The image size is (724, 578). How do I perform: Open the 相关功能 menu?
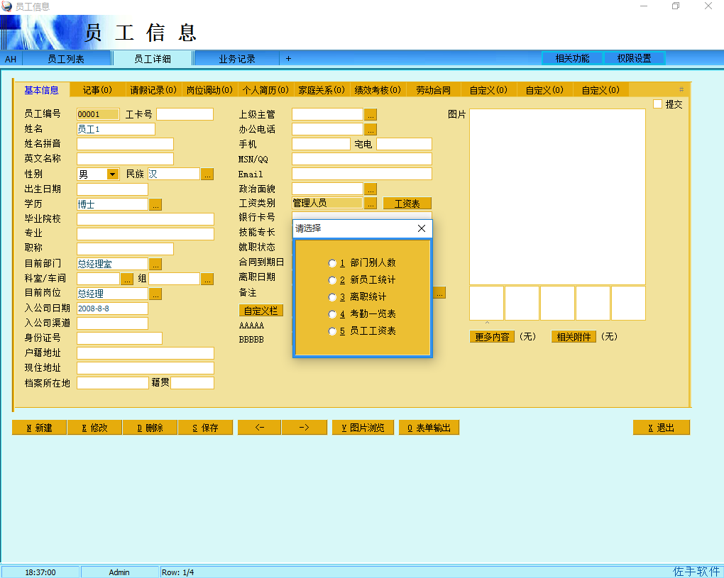tap(572, 58)
